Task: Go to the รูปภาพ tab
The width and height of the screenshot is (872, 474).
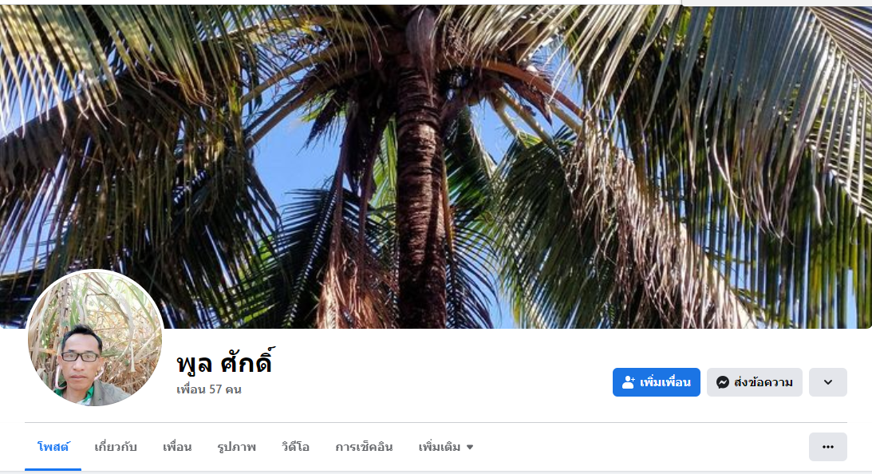Action: [236, 447]
